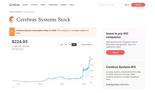Viewport: 155px width, 93px height.
Task: Click the +1,185.31% all time text
Action: (x=20, y=46)
